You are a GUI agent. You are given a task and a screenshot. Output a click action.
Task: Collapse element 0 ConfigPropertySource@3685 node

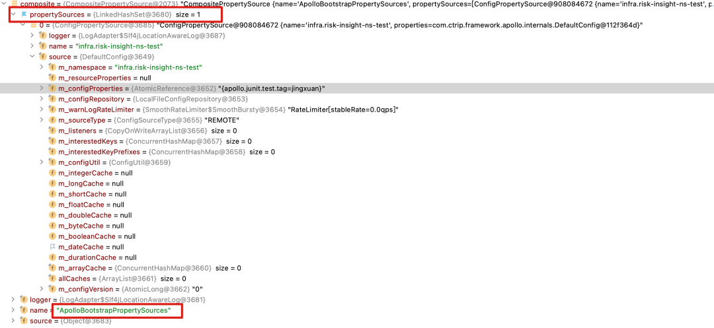[x=22, y=25]
